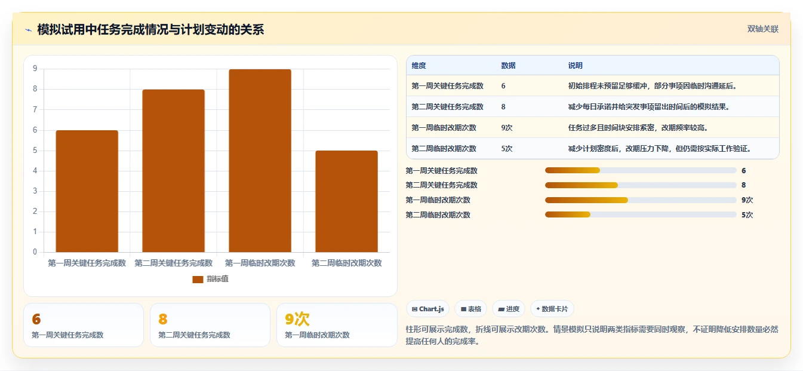
Task: Click the 第二周临时改期次数 bar in chart
Action: click(347, 201)
